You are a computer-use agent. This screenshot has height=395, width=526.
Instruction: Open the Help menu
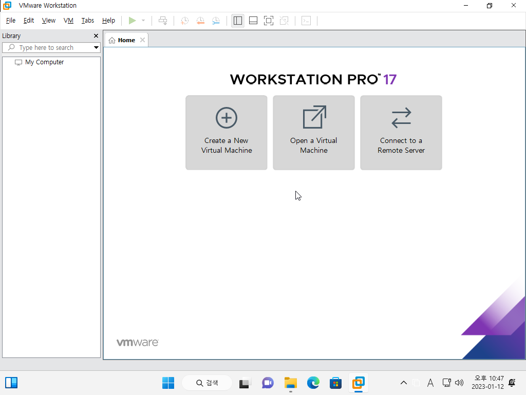(x=108, y=21)
